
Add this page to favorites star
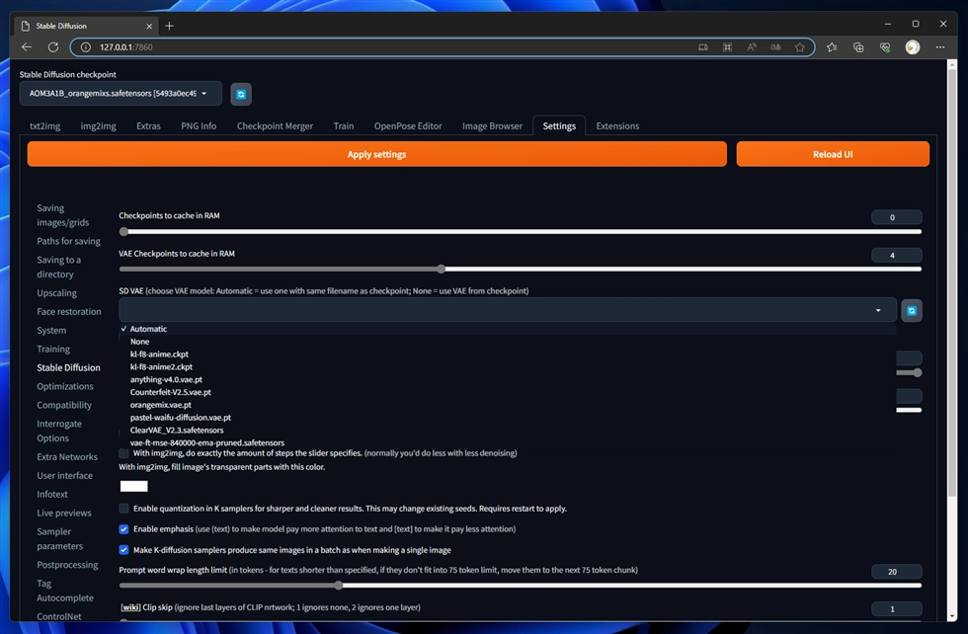(799, 47)
